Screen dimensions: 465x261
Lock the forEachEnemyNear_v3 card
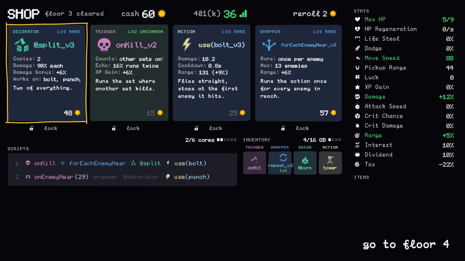tap(295, 128)
